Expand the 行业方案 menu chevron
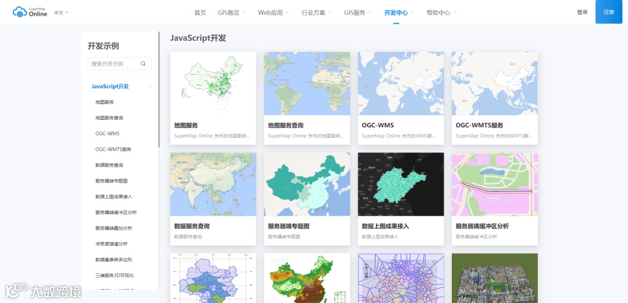628x303 pixels. click(330, 12)
